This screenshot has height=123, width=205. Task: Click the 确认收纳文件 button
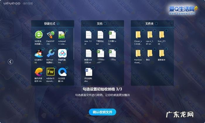coord(102,112)
